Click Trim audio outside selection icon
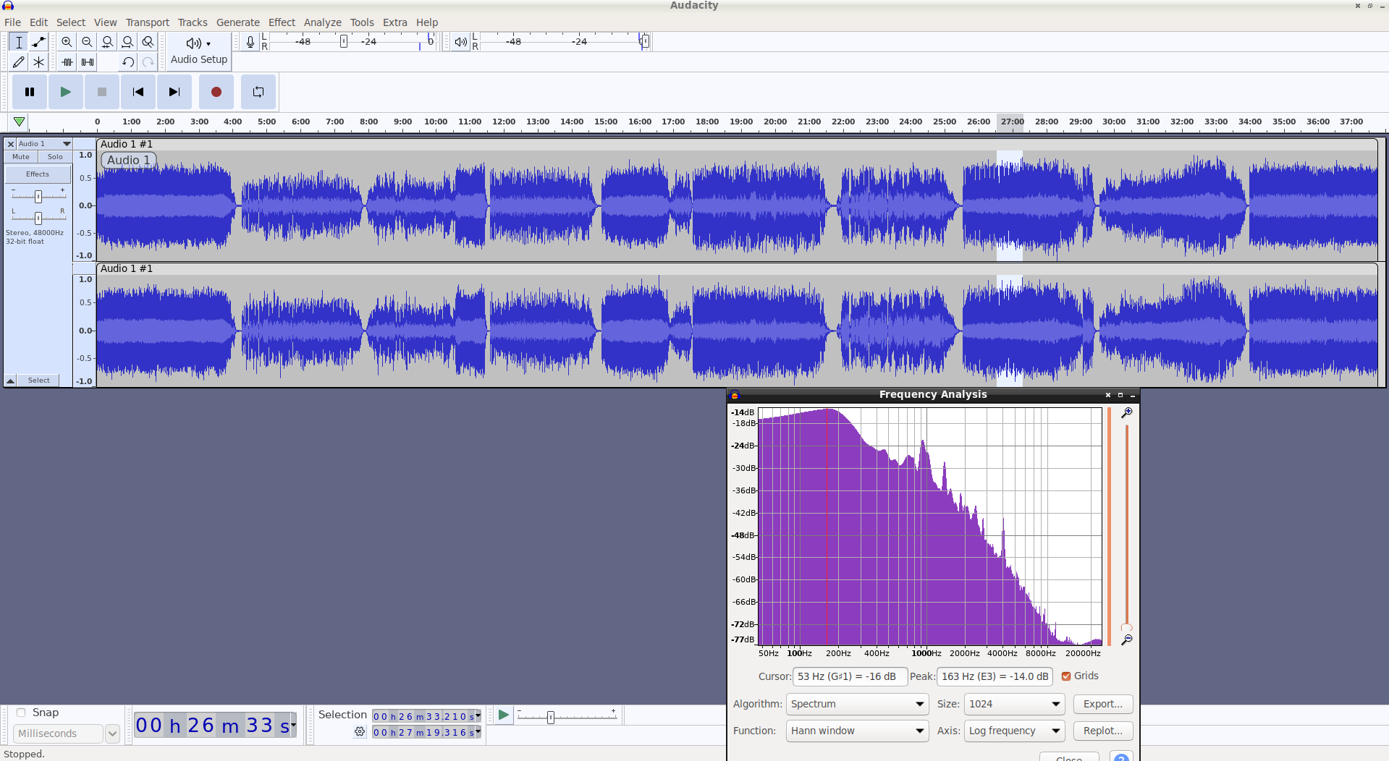The image size is (1389, 761). (67, 62)
